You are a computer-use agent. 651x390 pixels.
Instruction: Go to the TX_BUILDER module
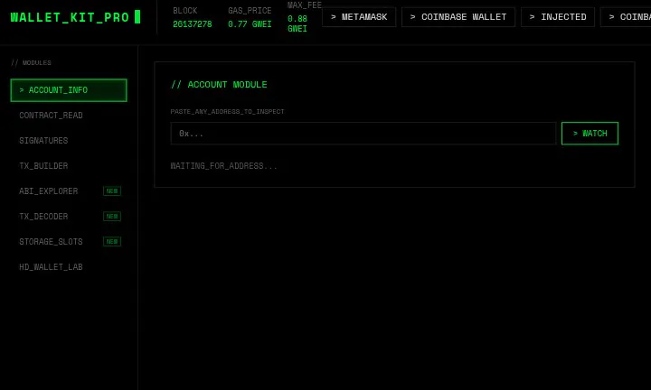coord(69,166)
